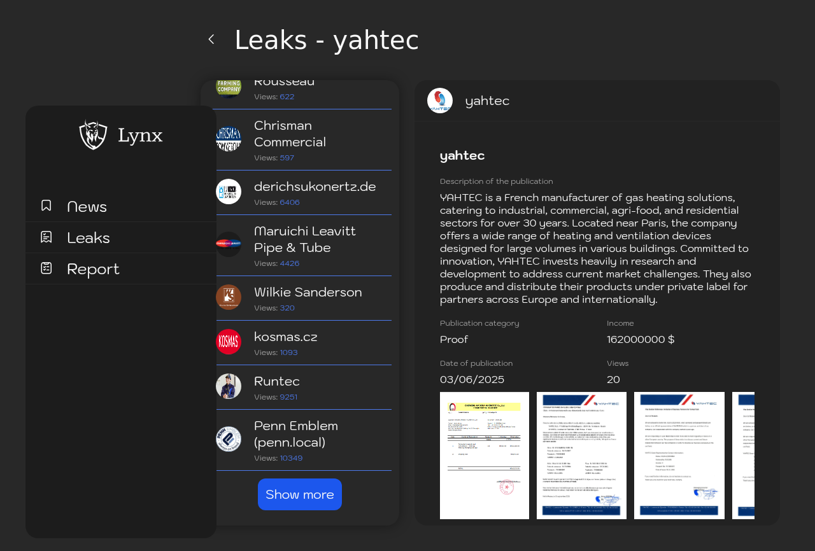
Task: Click Views: 597 under Chrisman Commercial
Action: tap(274, 158)
